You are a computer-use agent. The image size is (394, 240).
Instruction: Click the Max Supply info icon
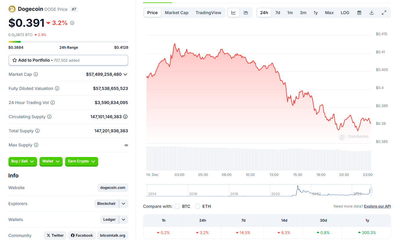coord(36,145)
